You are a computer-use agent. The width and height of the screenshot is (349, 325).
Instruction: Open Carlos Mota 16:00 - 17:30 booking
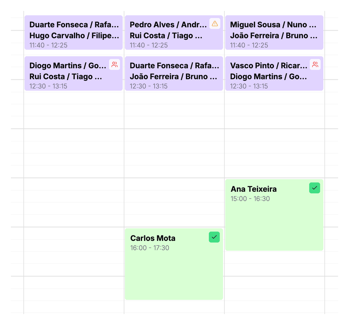click(174, 264)
